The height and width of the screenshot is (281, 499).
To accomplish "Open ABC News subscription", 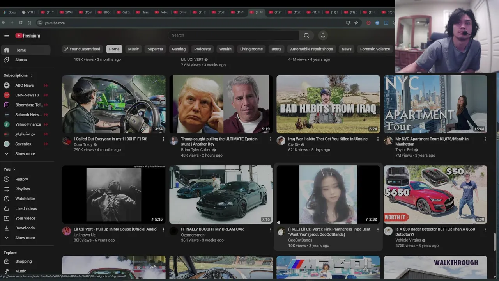I will coord(25,85).
